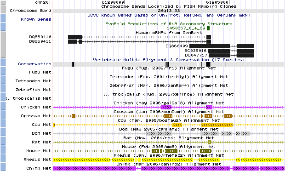Select the BC035016 mRNA block
The width and height of the screenshot is (285, 171).
click(x=231, y=51)
